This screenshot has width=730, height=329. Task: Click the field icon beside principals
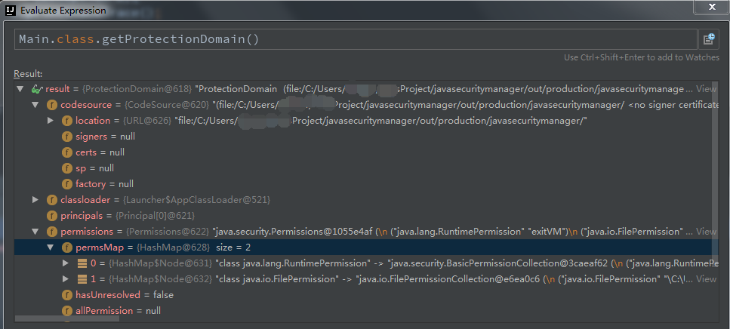52,216
